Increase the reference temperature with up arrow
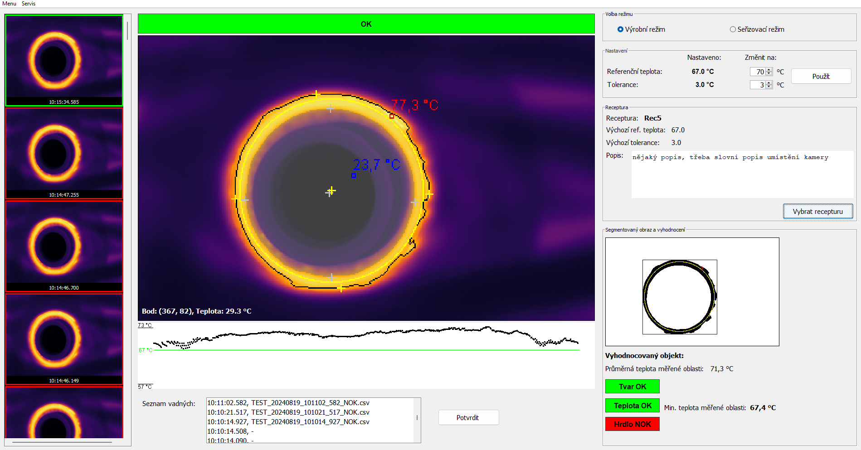Image resolution: width=861 pixels, height=450 pixels. [x=769, y=70]
